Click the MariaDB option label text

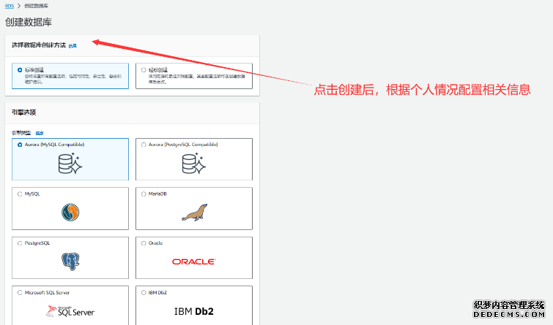point(158,194)
